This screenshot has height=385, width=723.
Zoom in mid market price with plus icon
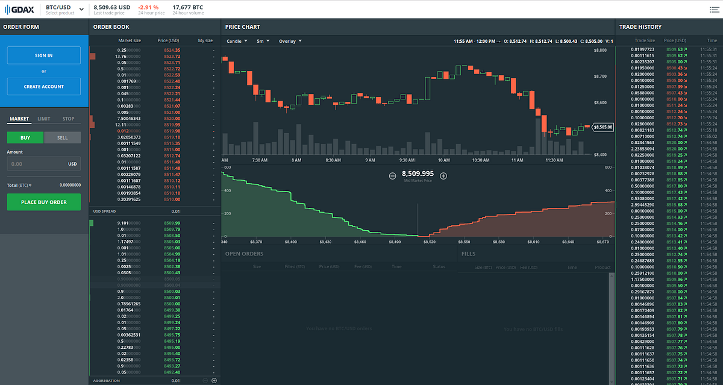[443, 176]
